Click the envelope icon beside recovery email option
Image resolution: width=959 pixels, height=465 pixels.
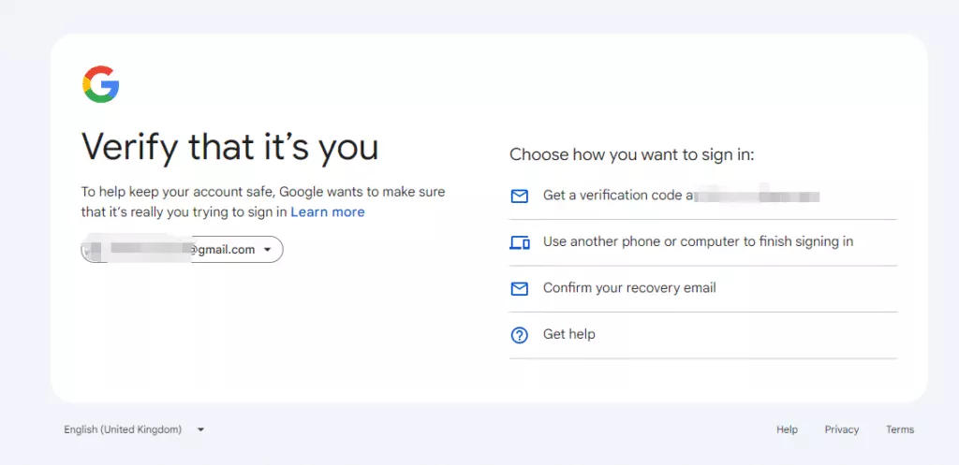(519, 288)
